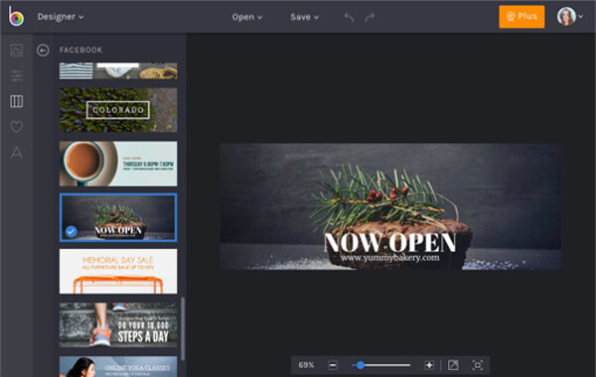
Task: Fit canvas to screen icon
Action: click(x=478, y=365)
